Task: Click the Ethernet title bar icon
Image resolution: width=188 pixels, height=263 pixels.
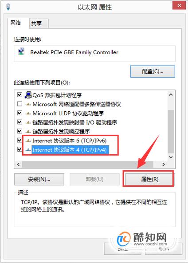Action: 8,7
